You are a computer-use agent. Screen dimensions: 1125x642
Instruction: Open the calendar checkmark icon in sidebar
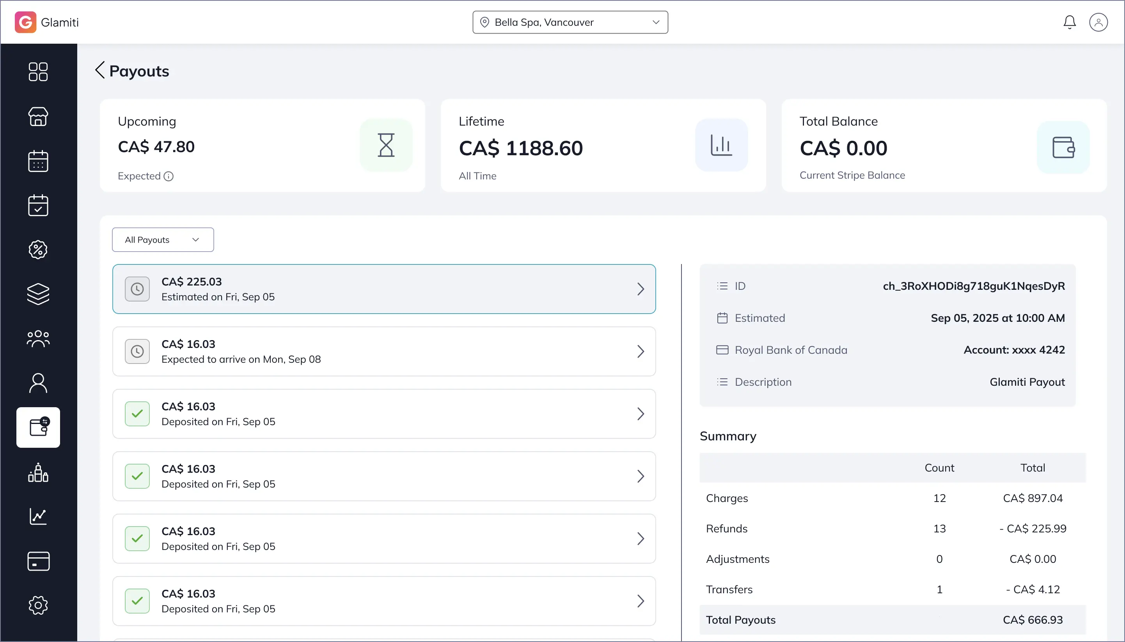(38, 206)
